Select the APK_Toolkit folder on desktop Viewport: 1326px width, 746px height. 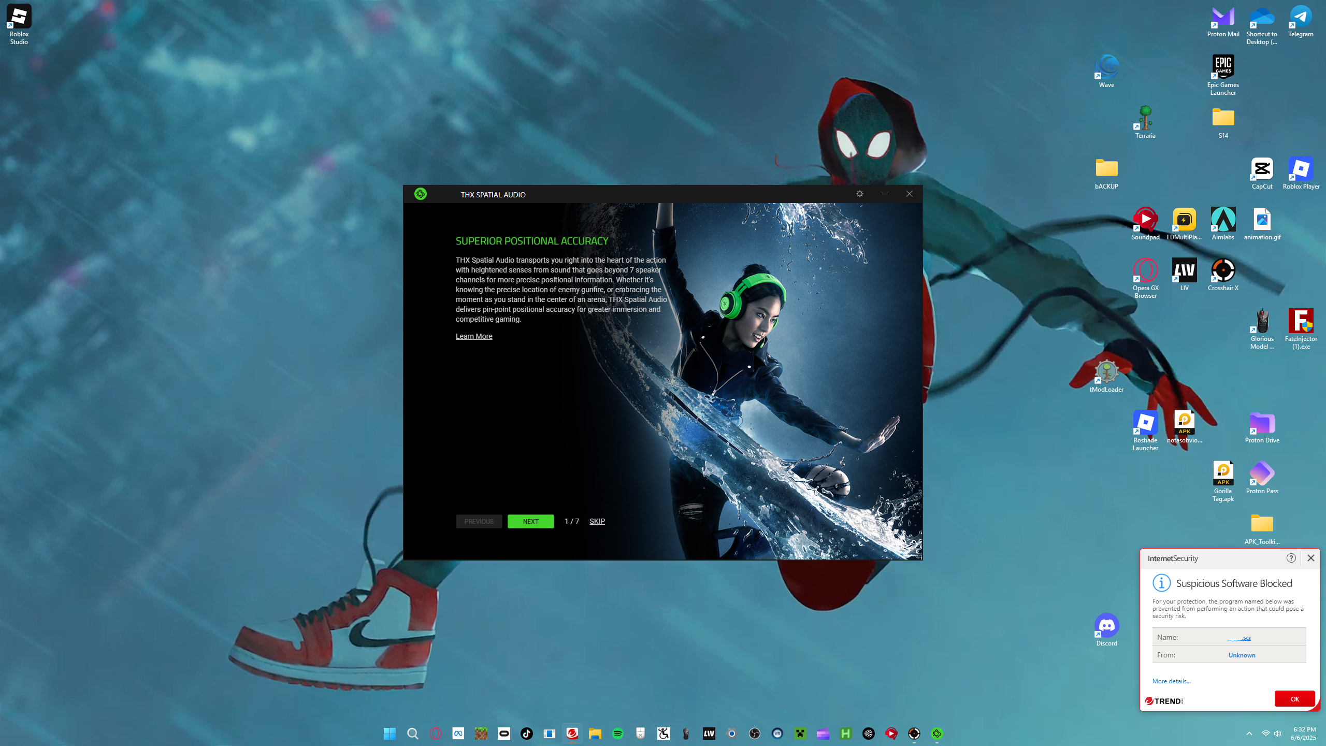tap(1262, 528)
